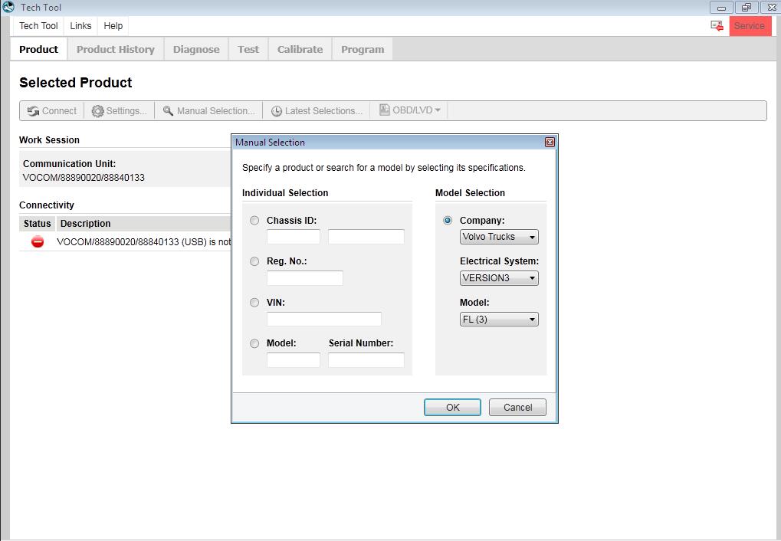Screen dimensions: 781x541
Task: Minimize the Tech Tool window
Action: (x=720, y=8)
